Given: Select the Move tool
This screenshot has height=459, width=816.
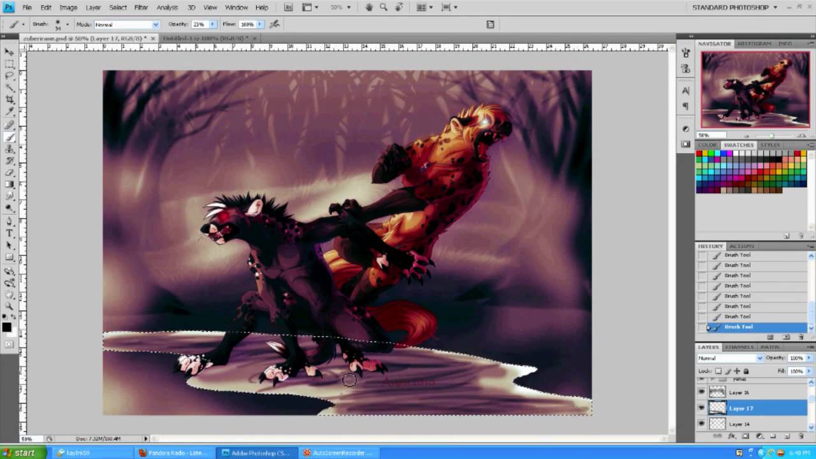Looking at the screenshot, I should click(10, 52).
